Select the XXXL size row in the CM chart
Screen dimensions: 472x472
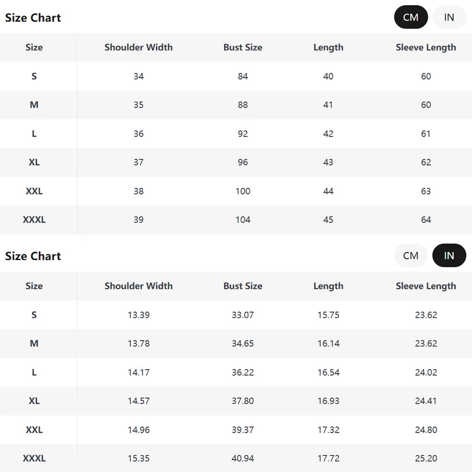(x=34, y=219)
